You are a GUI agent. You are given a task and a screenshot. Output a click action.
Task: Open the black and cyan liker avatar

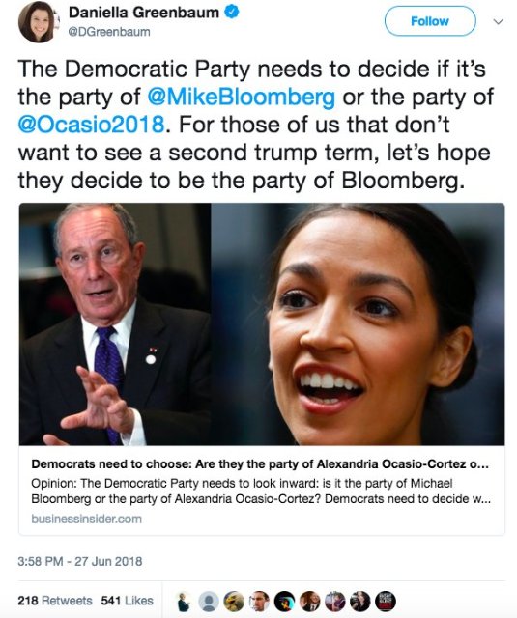[284, 602]
